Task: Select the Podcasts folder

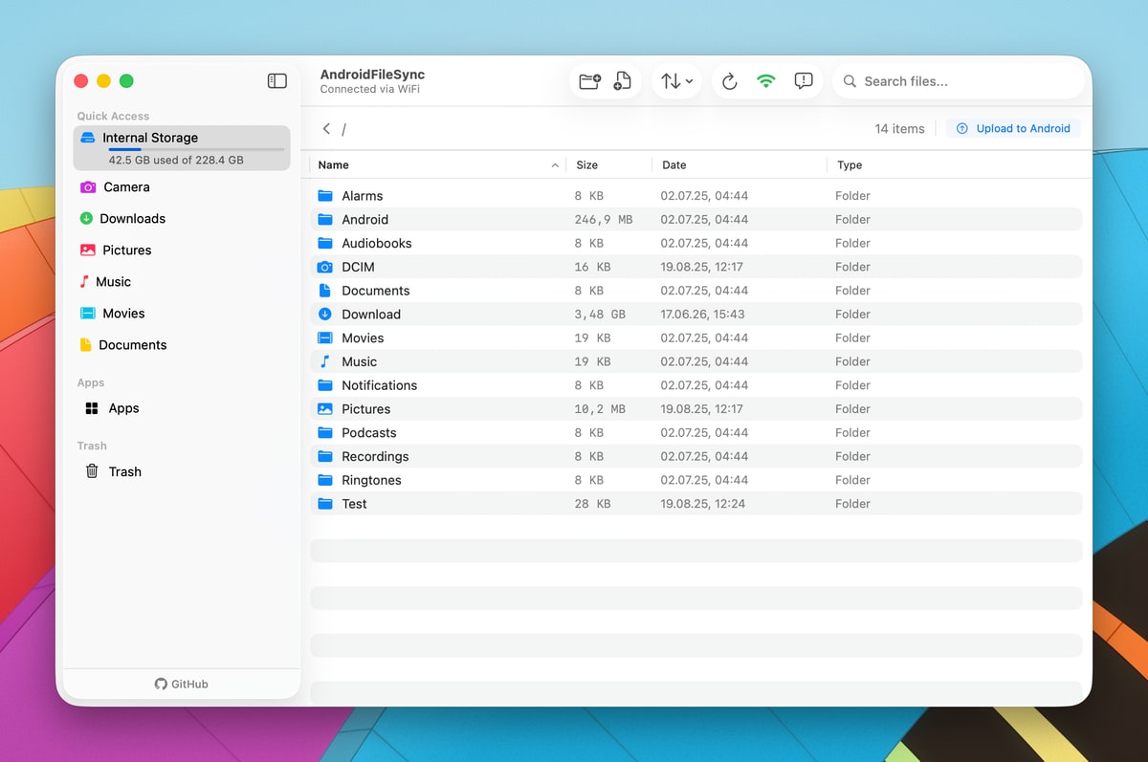Action: [696, 433]
